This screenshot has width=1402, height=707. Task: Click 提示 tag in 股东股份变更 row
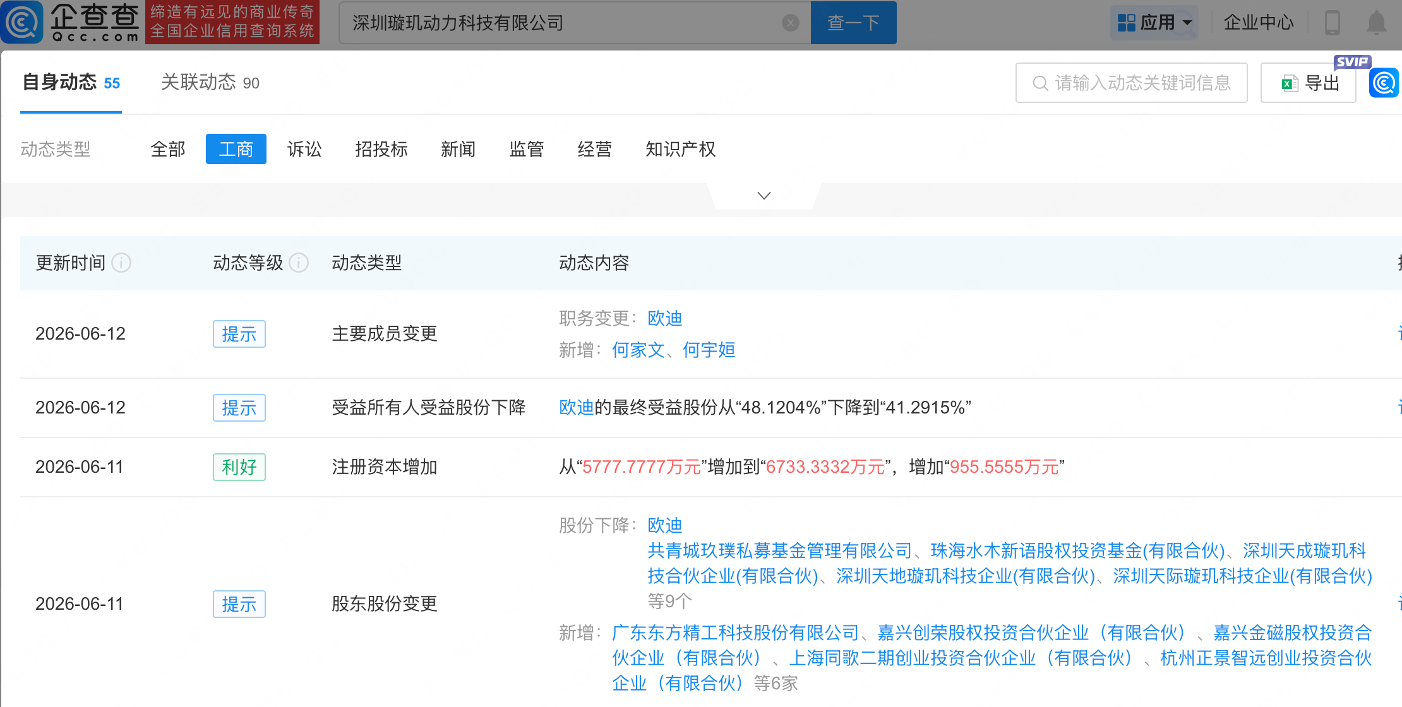[239, 604]
